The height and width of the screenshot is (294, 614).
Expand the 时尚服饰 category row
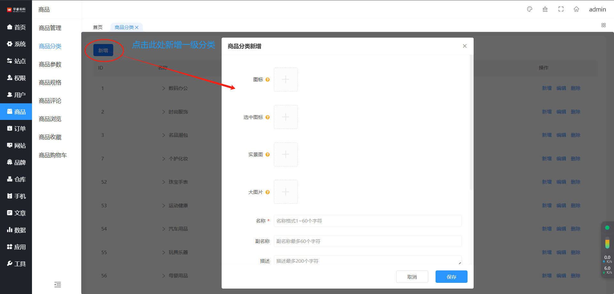[164, 112]
